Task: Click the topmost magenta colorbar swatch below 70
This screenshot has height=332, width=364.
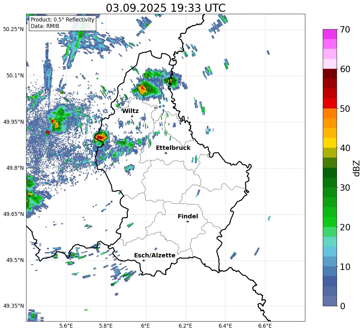Action: [x=330, y=34]
